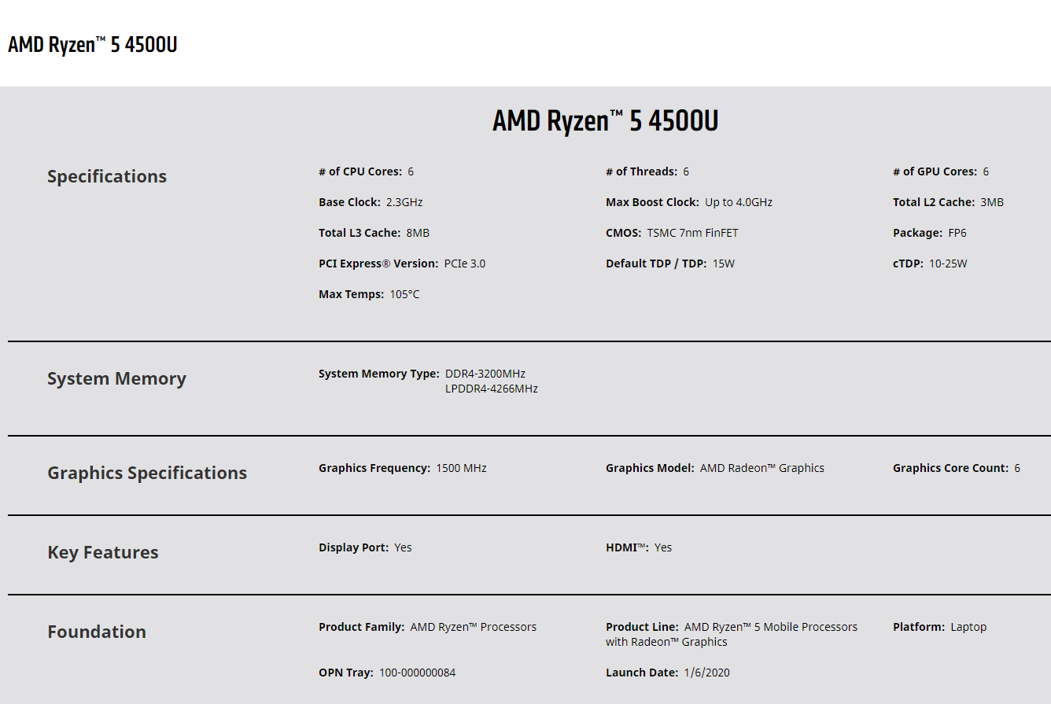Click the Package FP6 entry

pyautogui.click(x=930, y=233)
